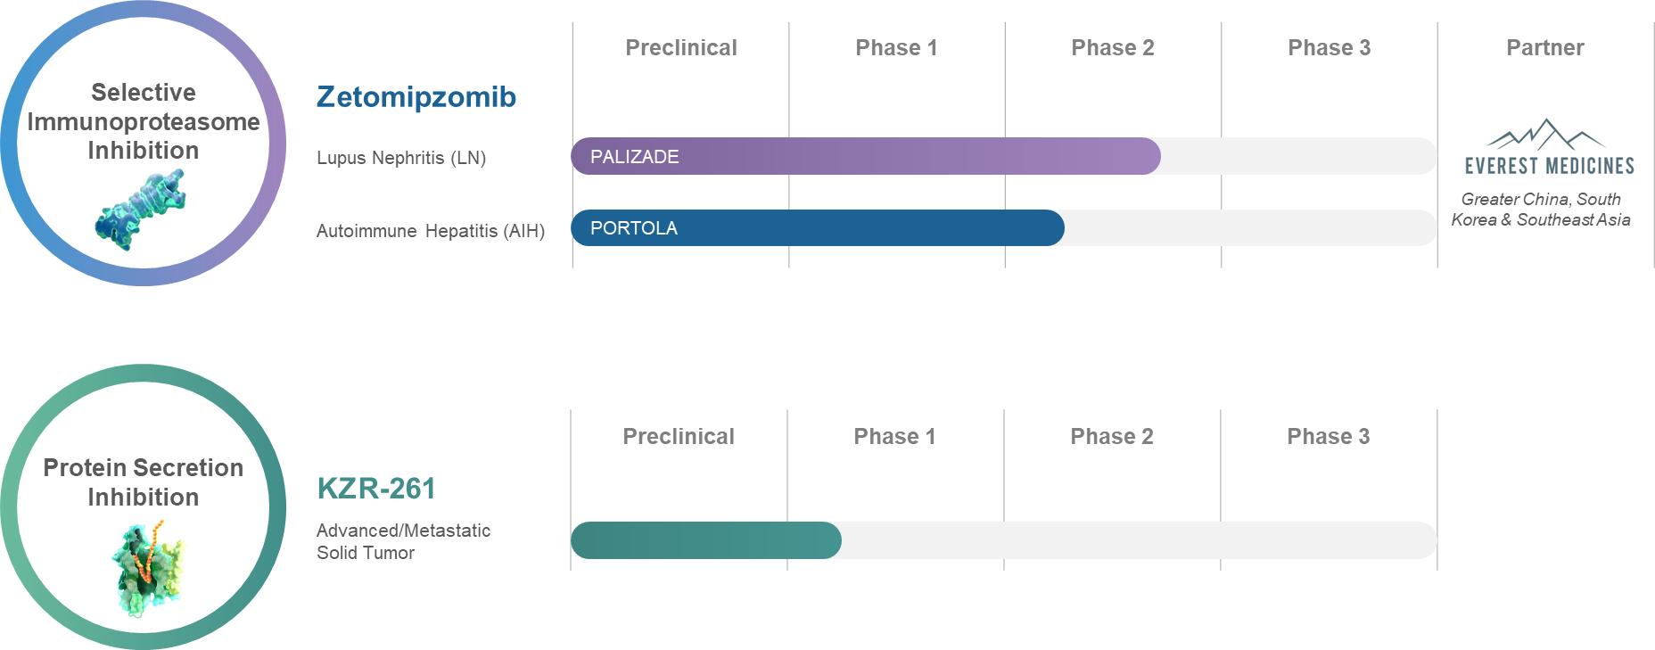Image resolution: width=1655 pixels, height=650 pixels.
Task: Click the Everest Medicines company name text
Action: [x=1549, y=166]
